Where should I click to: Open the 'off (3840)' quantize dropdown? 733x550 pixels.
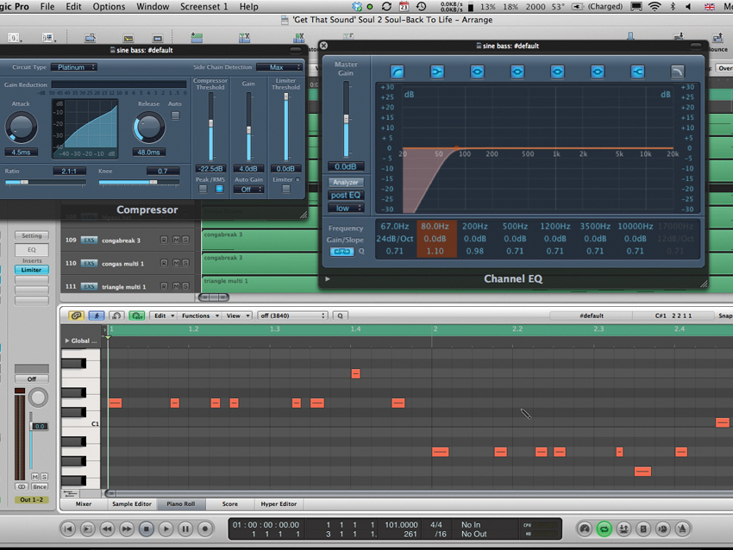tap(292, 316)
